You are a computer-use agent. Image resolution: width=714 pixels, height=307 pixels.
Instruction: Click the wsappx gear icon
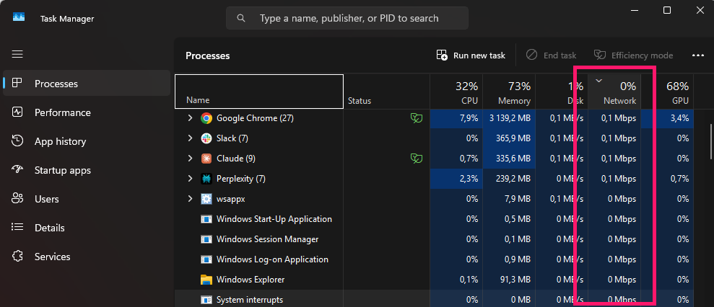(206, 199)
